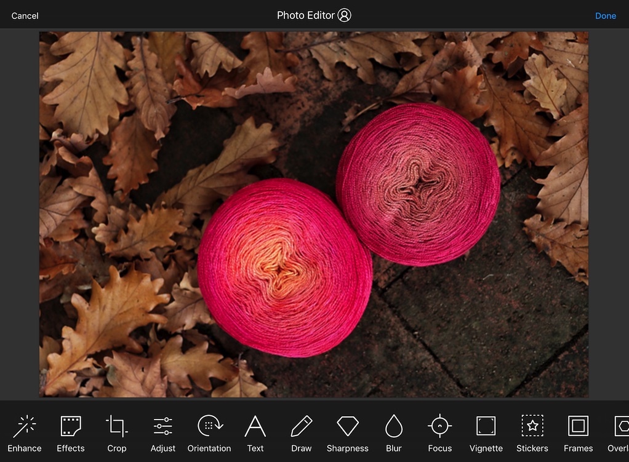Screen dimensions: 629x462
Task: Open the partially visible Overlay tool
Action: (619, 433)
